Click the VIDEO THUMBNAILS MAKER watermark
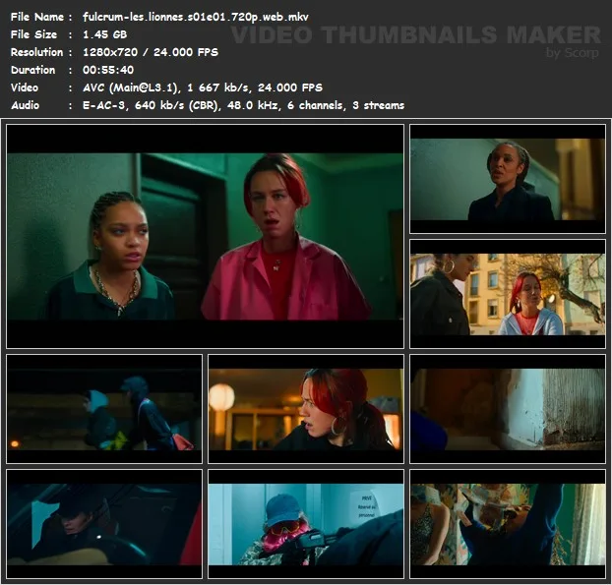The height and width of the screenshot is (585, 612). tap(415, 35)
